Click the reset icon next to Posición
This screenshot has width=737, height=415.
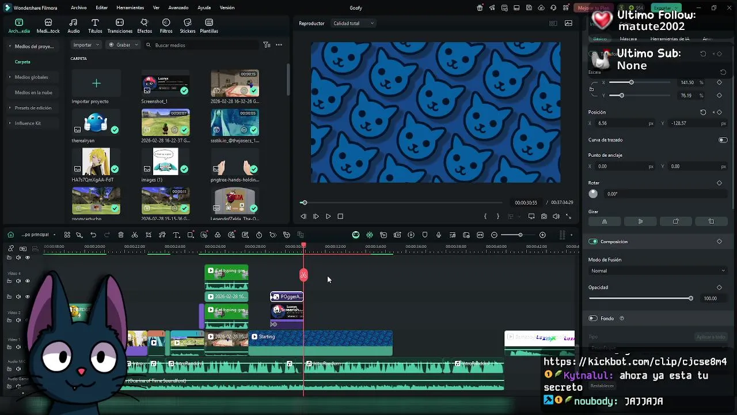pyautogui.click(x=703, y=112)
